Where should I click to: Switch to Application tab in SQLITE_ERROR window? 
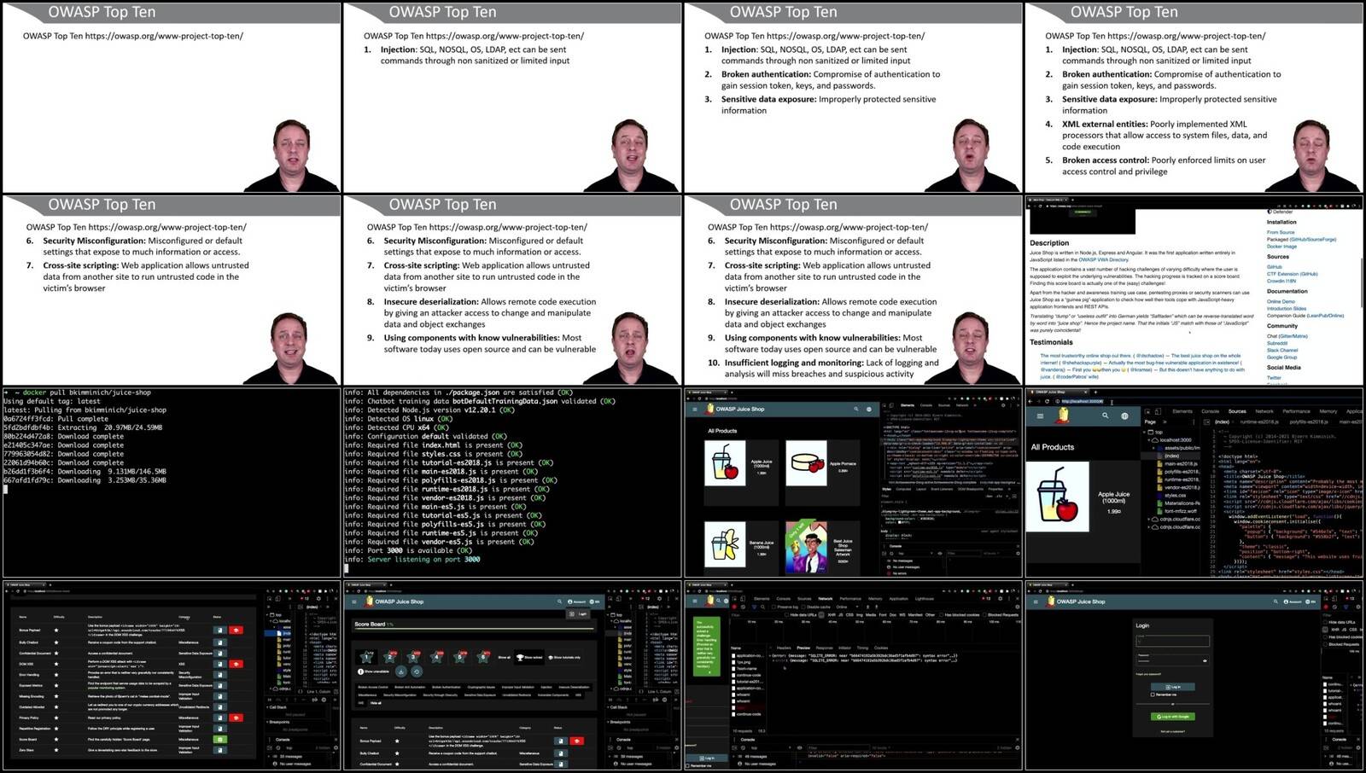click(899, 598)
